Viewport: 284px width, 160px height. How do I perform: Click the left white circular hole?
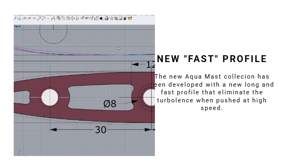point(50,97)
